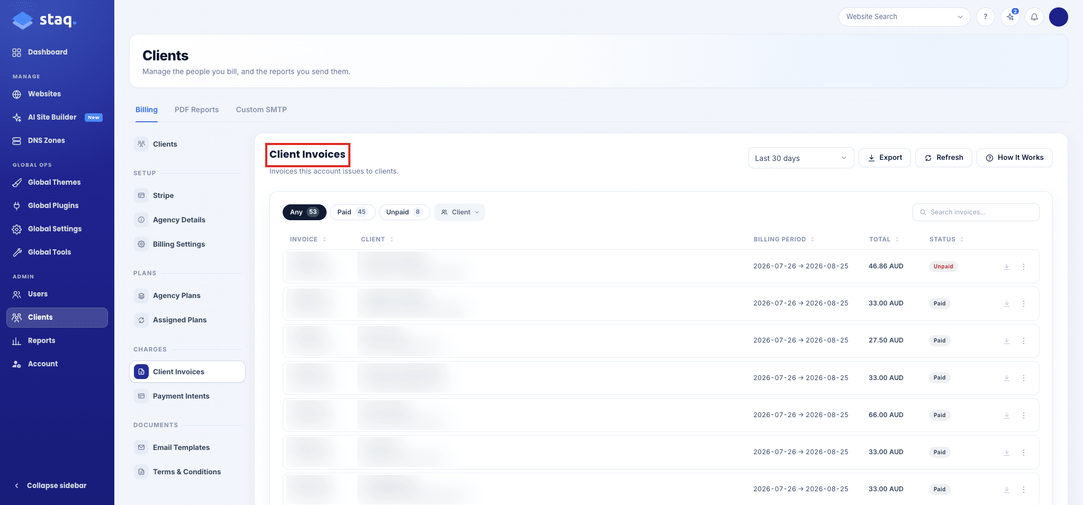The height and width of the screenshot is (505, 1083).
Task: Open Payment Intents under Charges
Action: point(187,396)
